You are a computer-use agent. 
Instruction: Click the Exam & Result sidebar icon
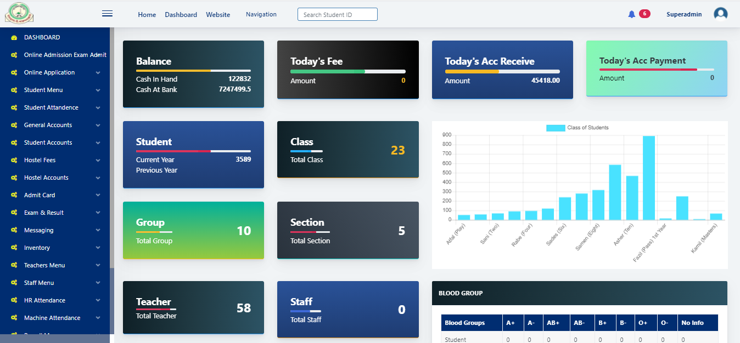pyautogui.click(x=14, y=213)
